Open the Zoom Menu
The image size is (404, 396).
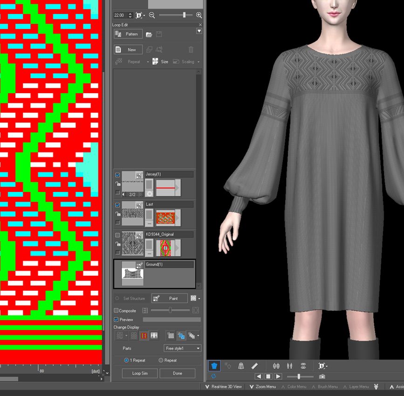pyautogui.click(x=263, y=387)
